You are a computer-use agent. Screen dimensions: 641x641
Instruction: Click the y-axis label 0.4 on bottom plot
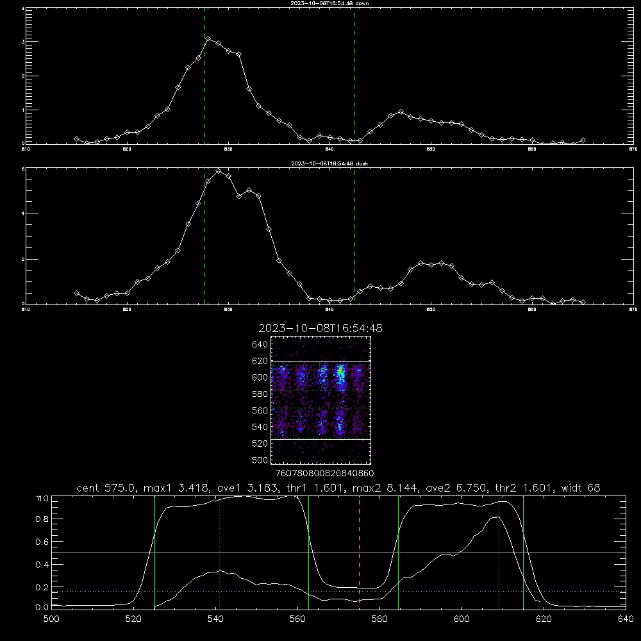42,565
